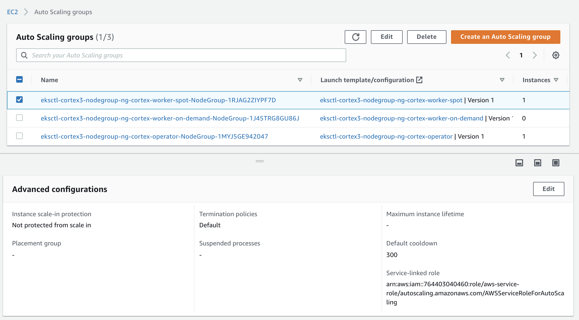Set split panel to medium size
The height and width of the screenshot is (320, 579).
point(538,163)
